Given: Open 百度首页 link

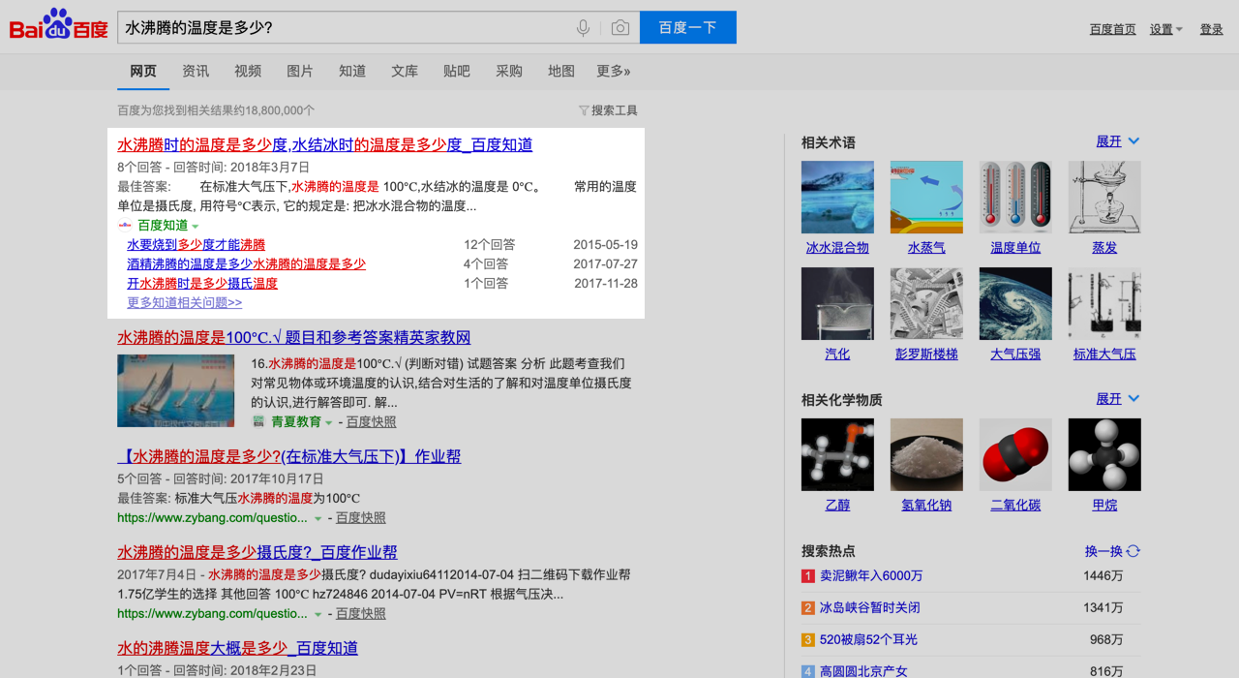Looking at the screenshot, I should pos(1113,29).
